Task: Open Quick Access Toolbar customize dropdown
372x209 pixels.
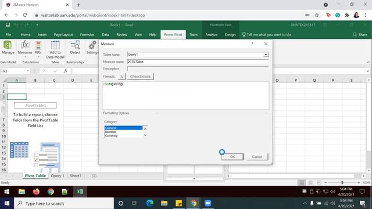Action: coord(37,25)
